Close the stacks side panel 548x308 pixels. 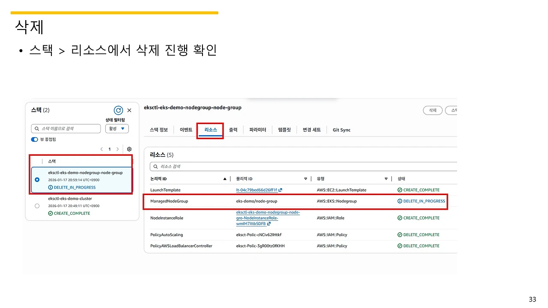[x=129, y=110]
